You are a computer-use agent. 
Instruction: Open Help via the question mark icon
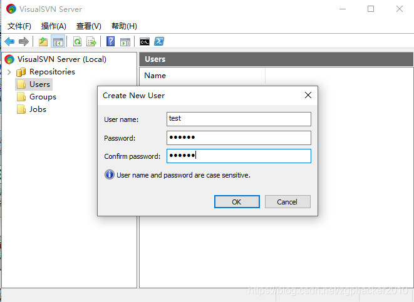tap(111, 41)
